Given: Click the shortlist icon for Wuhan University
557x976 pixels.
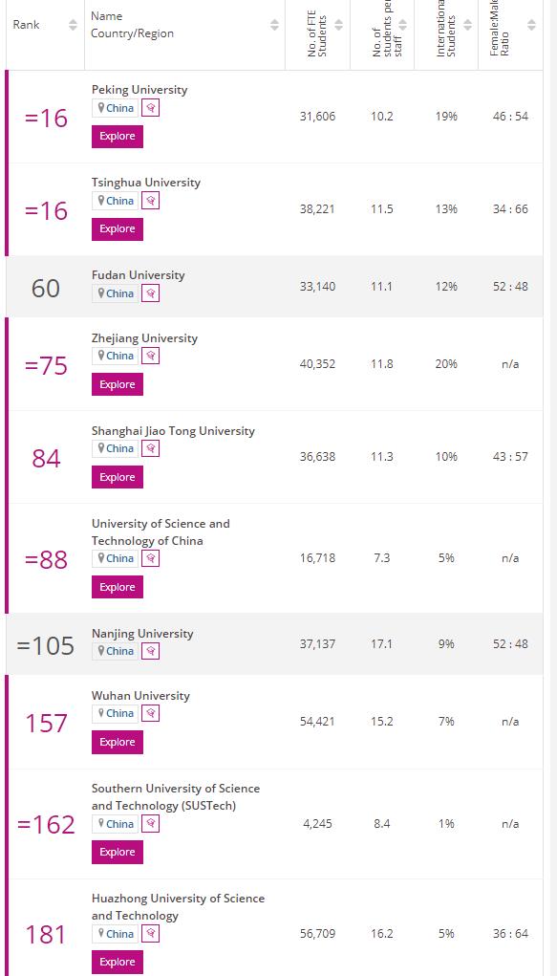Looking at the screenshot, I should (150, 713).
